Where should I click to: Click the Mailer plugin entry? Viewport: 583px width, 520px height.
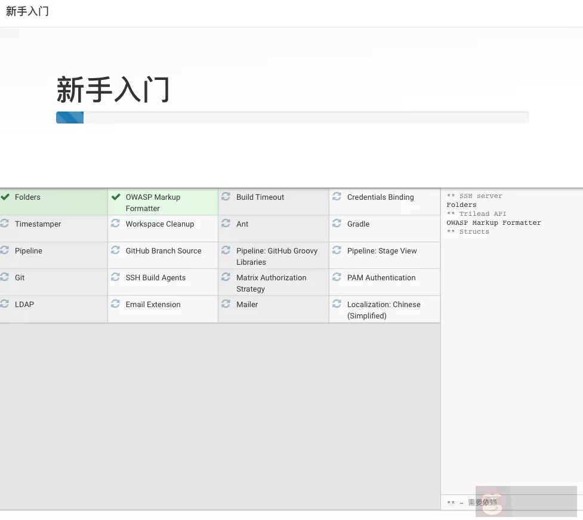tap(246, 304)
